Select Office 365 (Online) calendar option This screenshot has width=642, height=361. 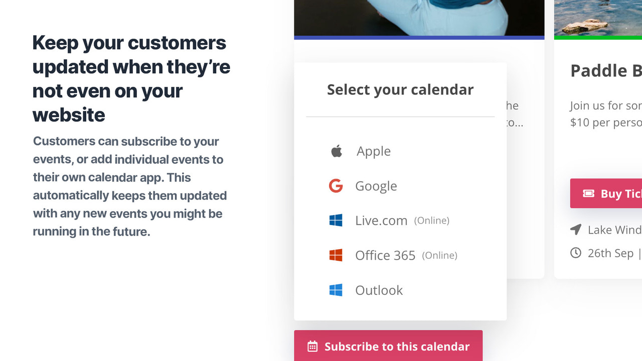[x=385, y=255]
